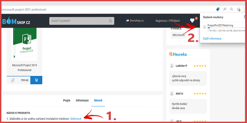Image resolution: width=247 pixels, height=123 pixels.
Task: Click the Aleš U. reviewer name
Action: pos(180,94)
